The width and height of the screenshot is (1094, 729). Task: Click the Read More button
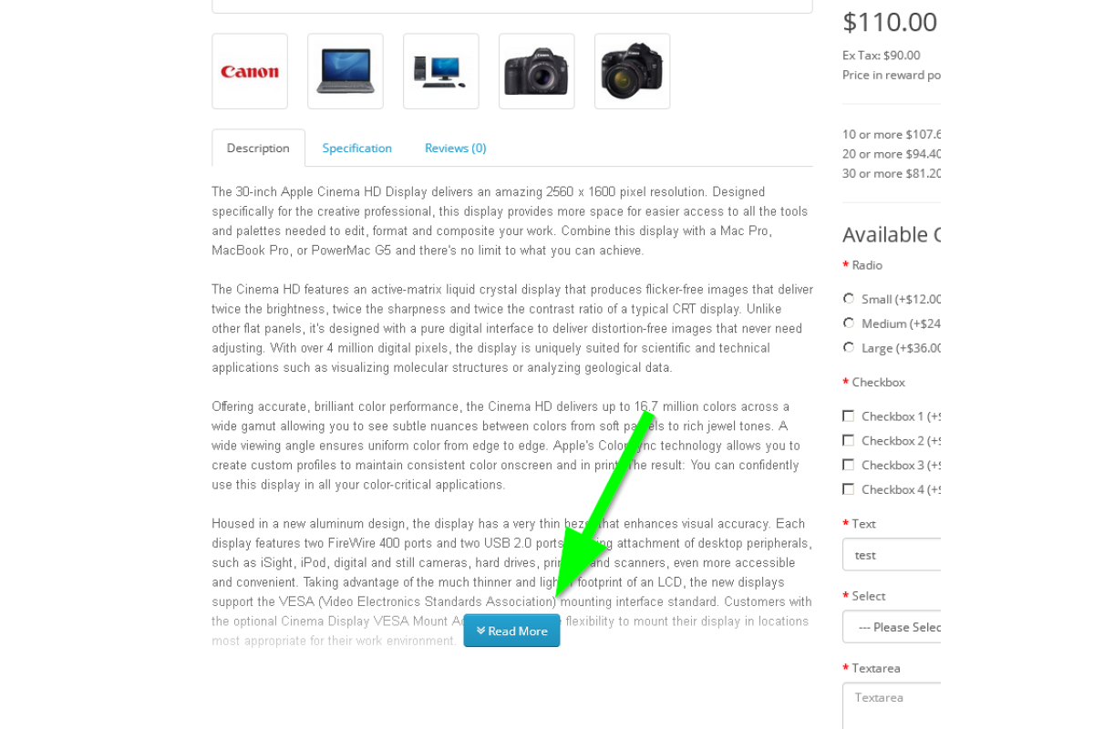511,631
